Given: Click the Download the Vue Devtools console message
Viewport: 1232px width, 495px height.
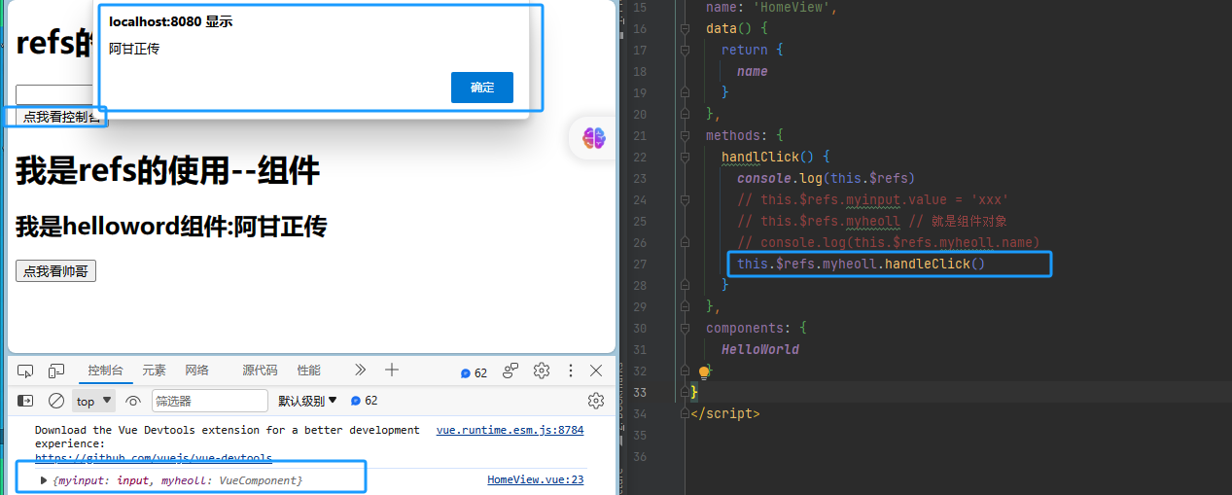Looking at the screenshot, I should click(x=228, y=437).
